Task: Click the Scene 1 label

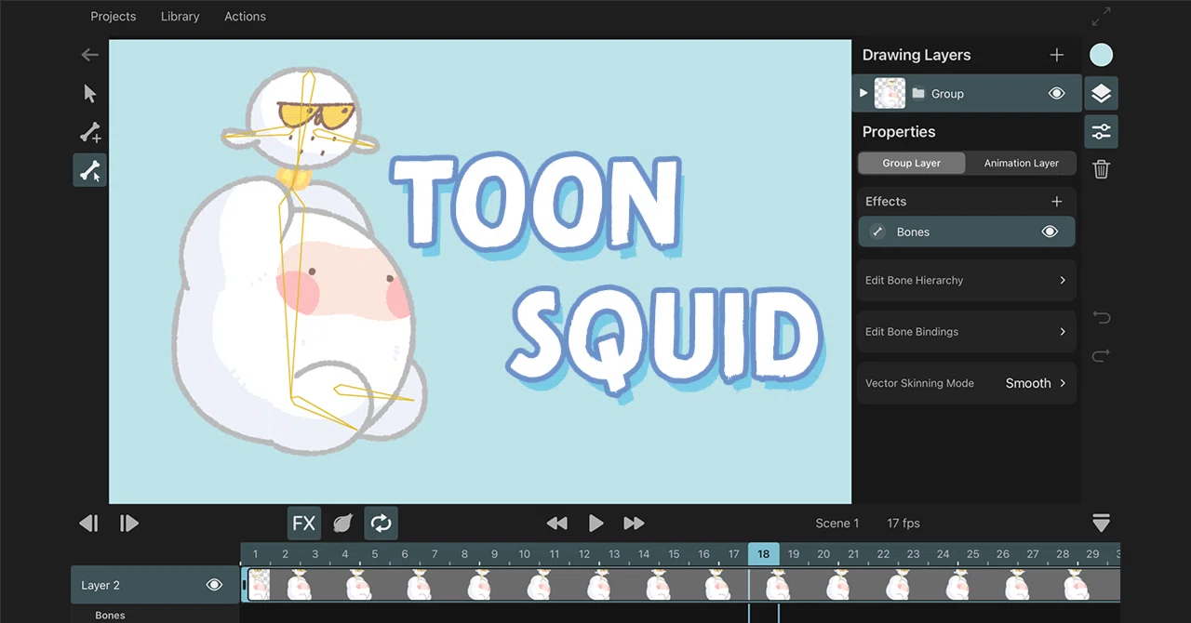Action: pyautogui.click(x=837, y=524)
